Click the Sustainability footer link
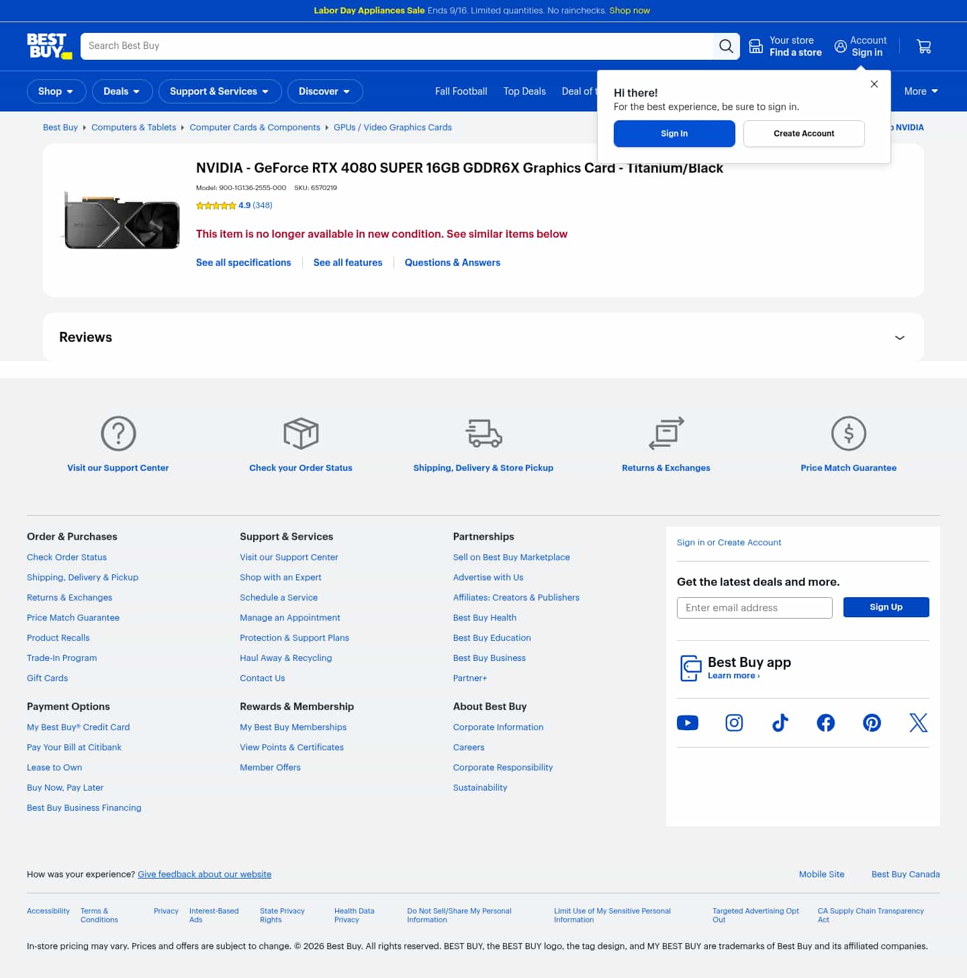This screenshot has width=967, height=978. [x=480, y=788]
